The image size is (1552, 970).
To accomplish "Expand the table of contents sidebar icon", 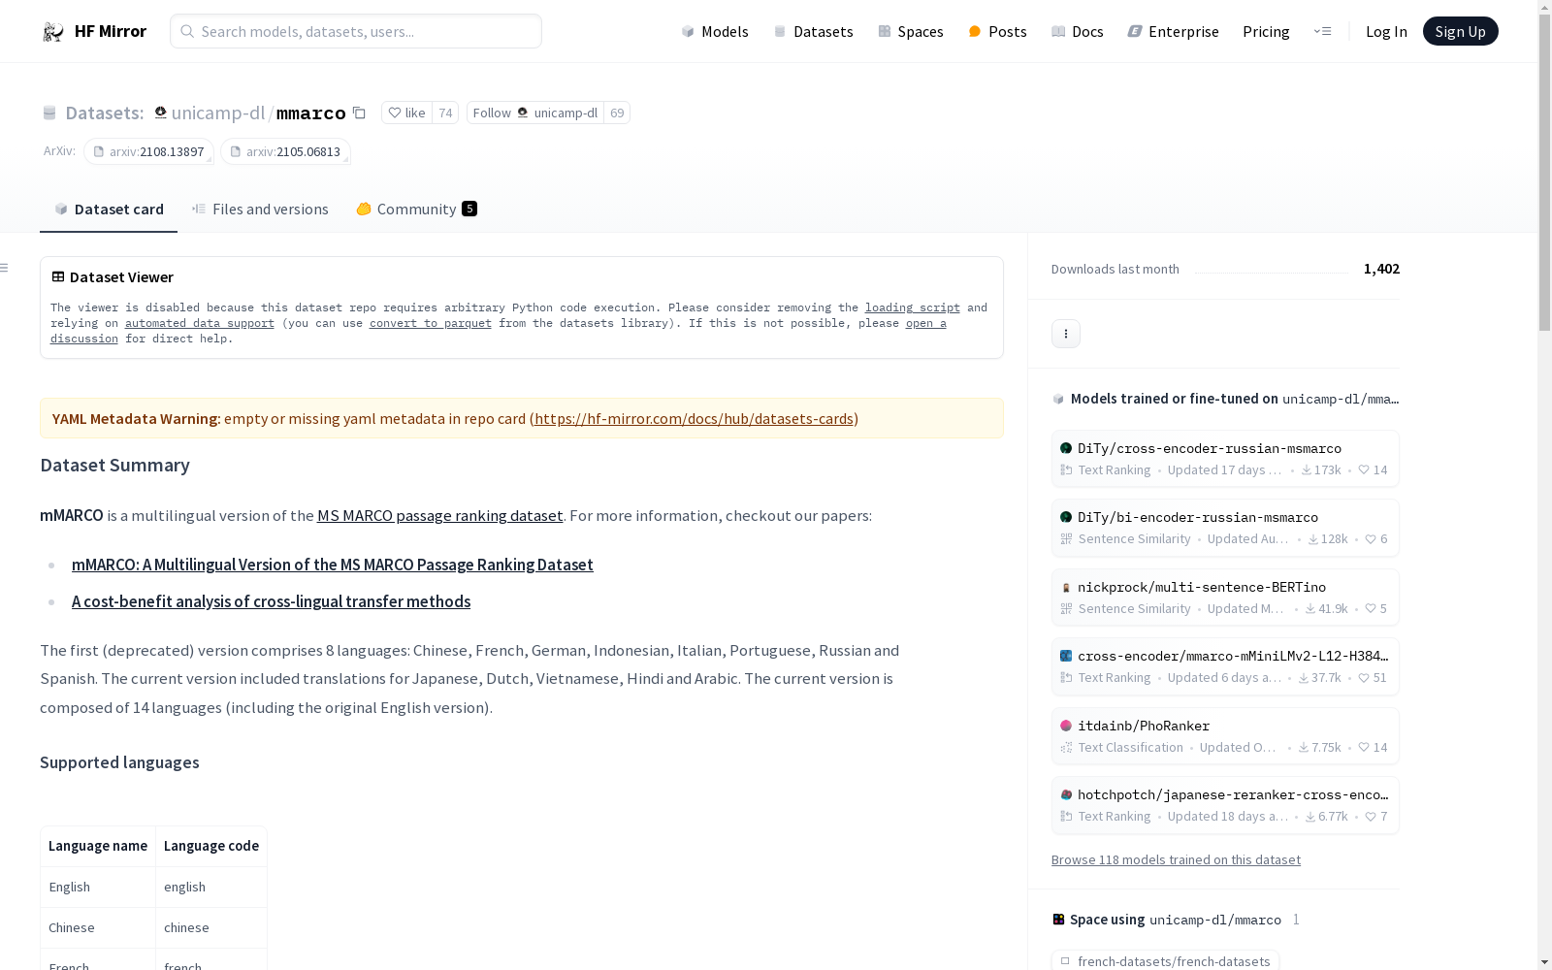I will click(5, 268).
